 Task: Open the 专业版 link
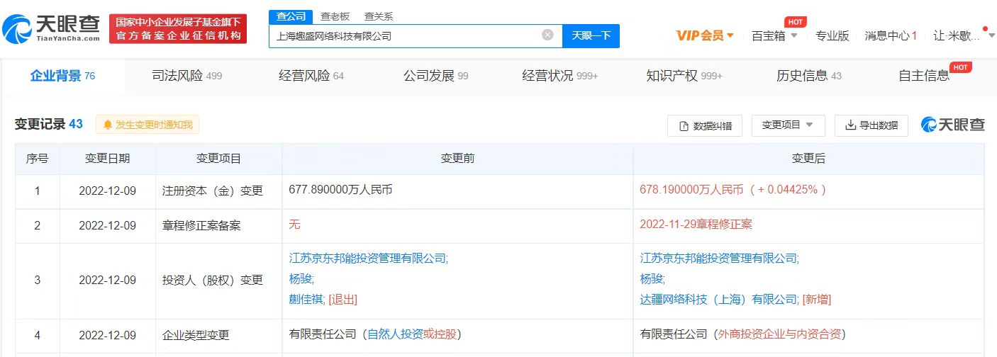[x=832, y=35]
